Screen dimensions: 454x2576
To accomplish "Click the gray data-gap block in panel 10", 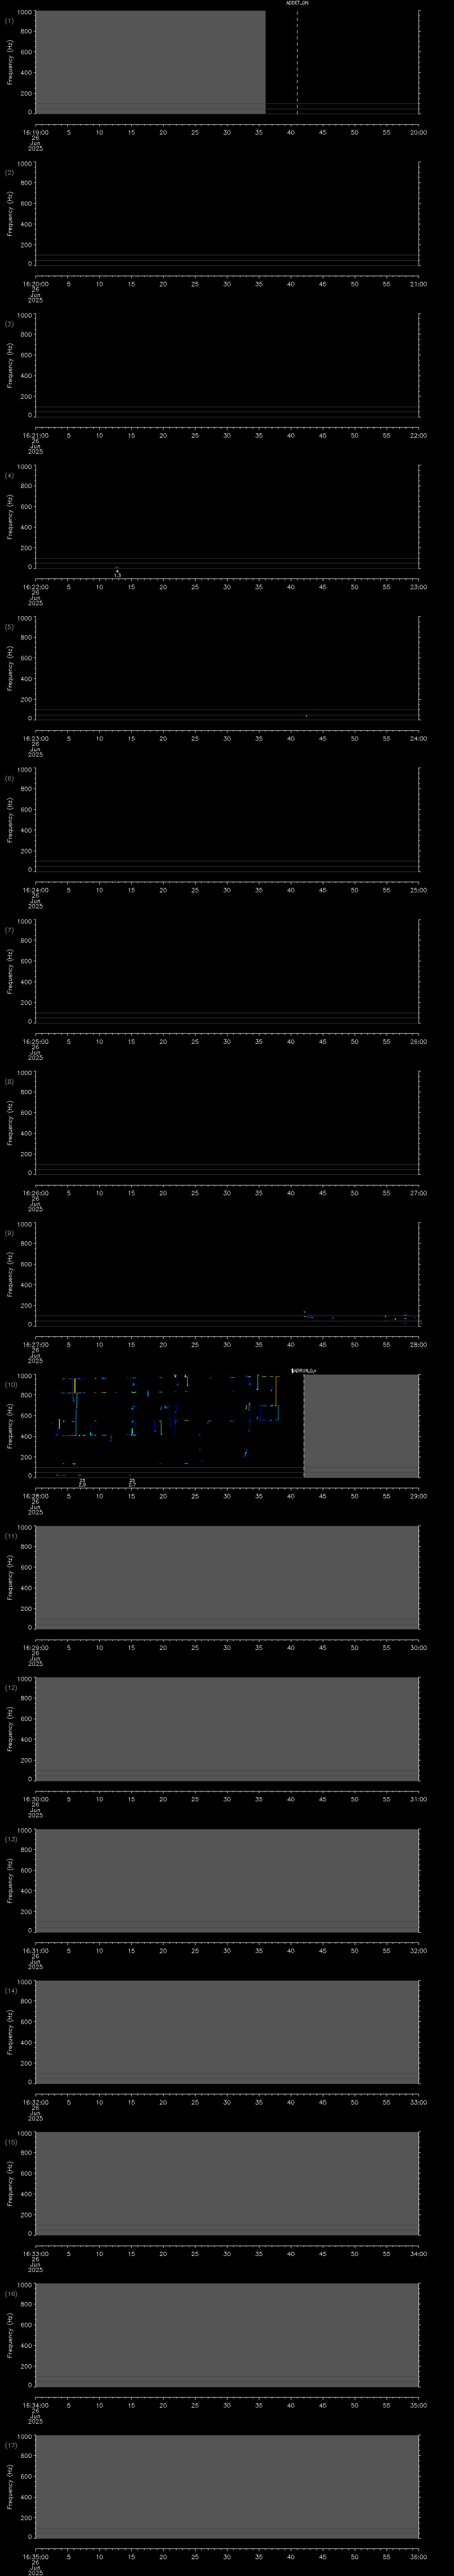I will click(x=360, y=1425).
